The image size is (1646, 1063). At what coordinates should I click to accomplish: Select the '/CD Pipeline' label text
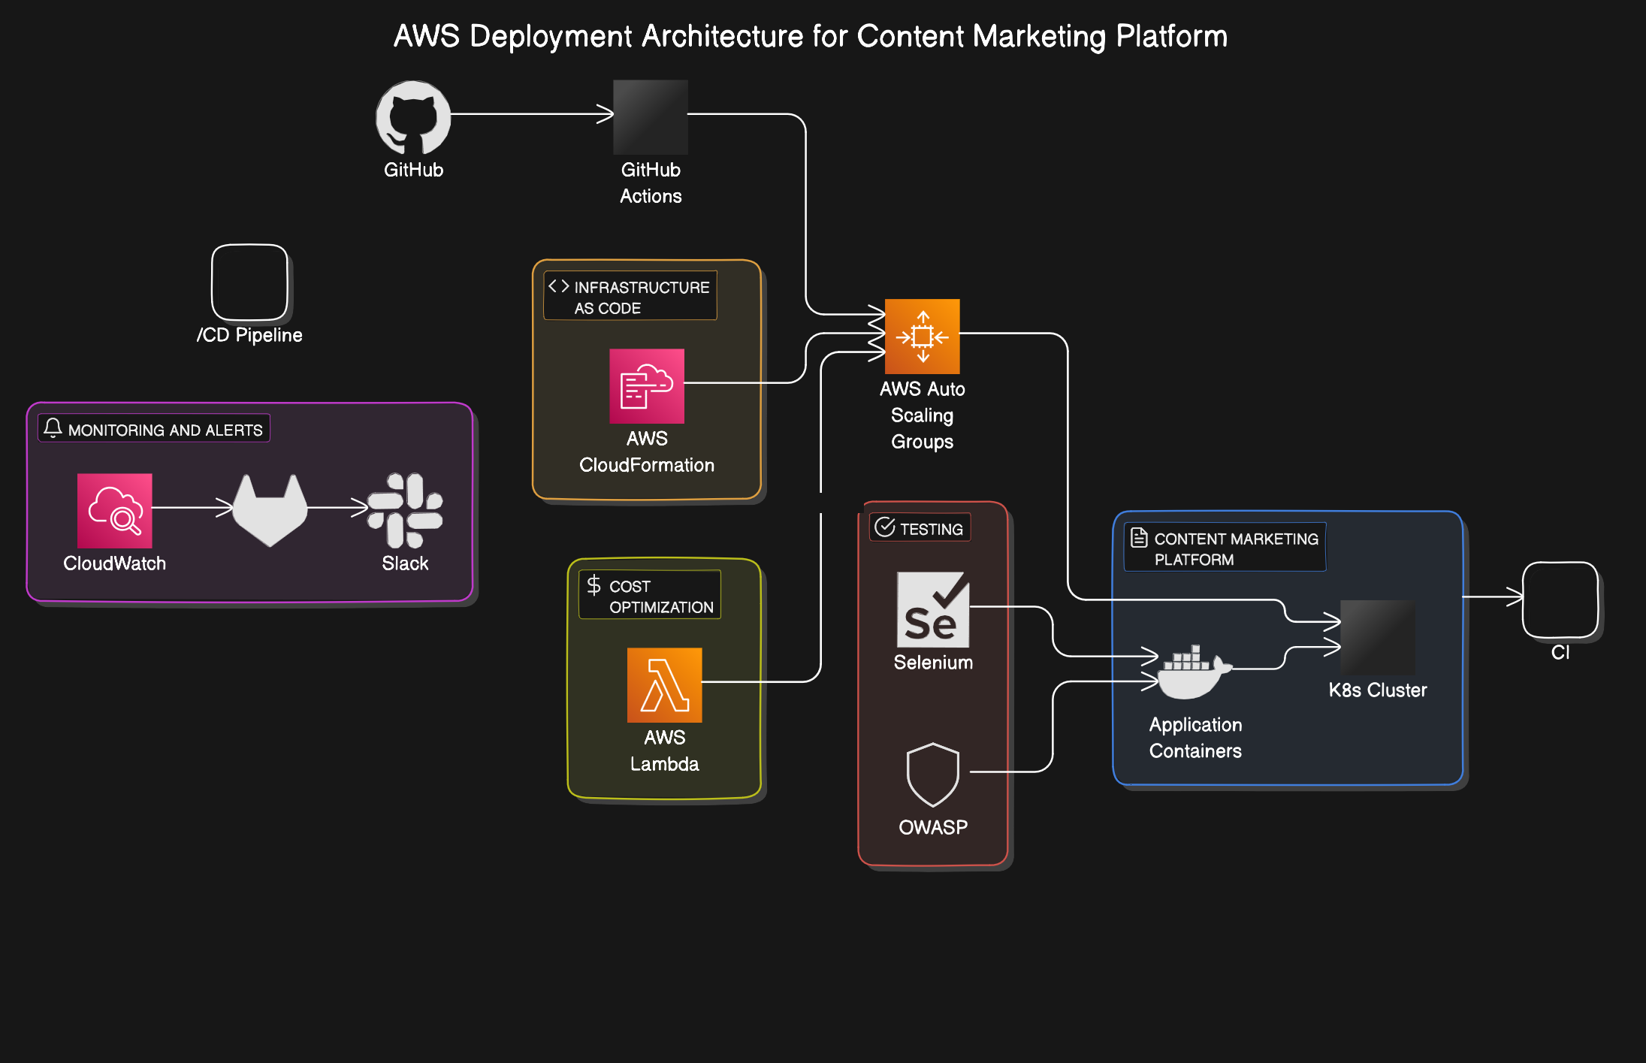coord(250,335)
